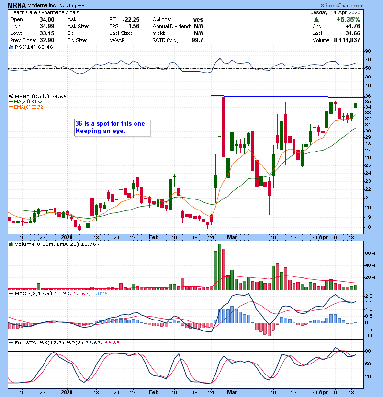Click the "Volume 8.11M, EMA(20) 11.76M" label
The width and height of the screenshot is (383, 397).
[x=57, y=244]
